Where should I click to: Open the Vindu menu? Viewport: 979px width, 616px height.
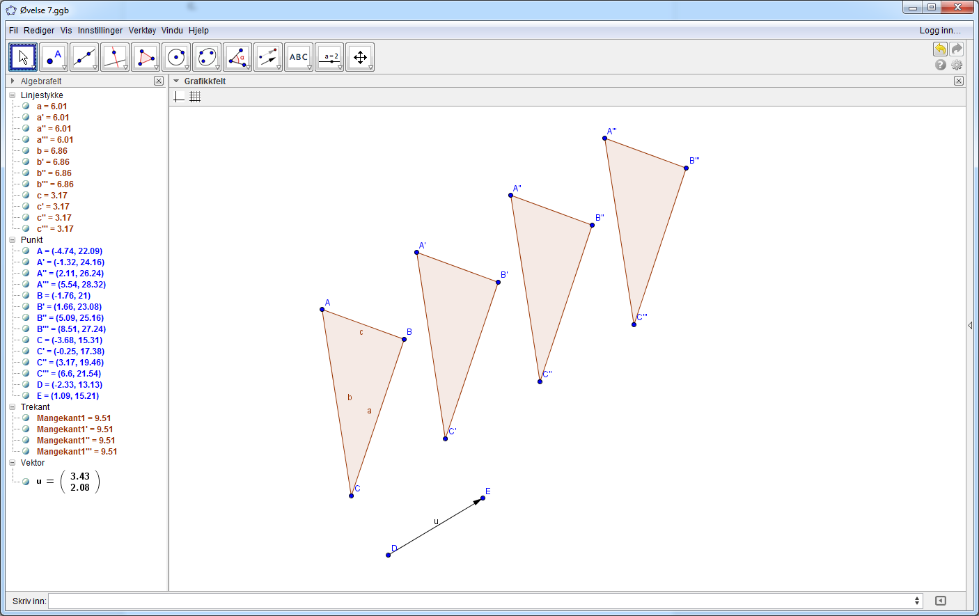pyautogui.click(x=172, y=31)
